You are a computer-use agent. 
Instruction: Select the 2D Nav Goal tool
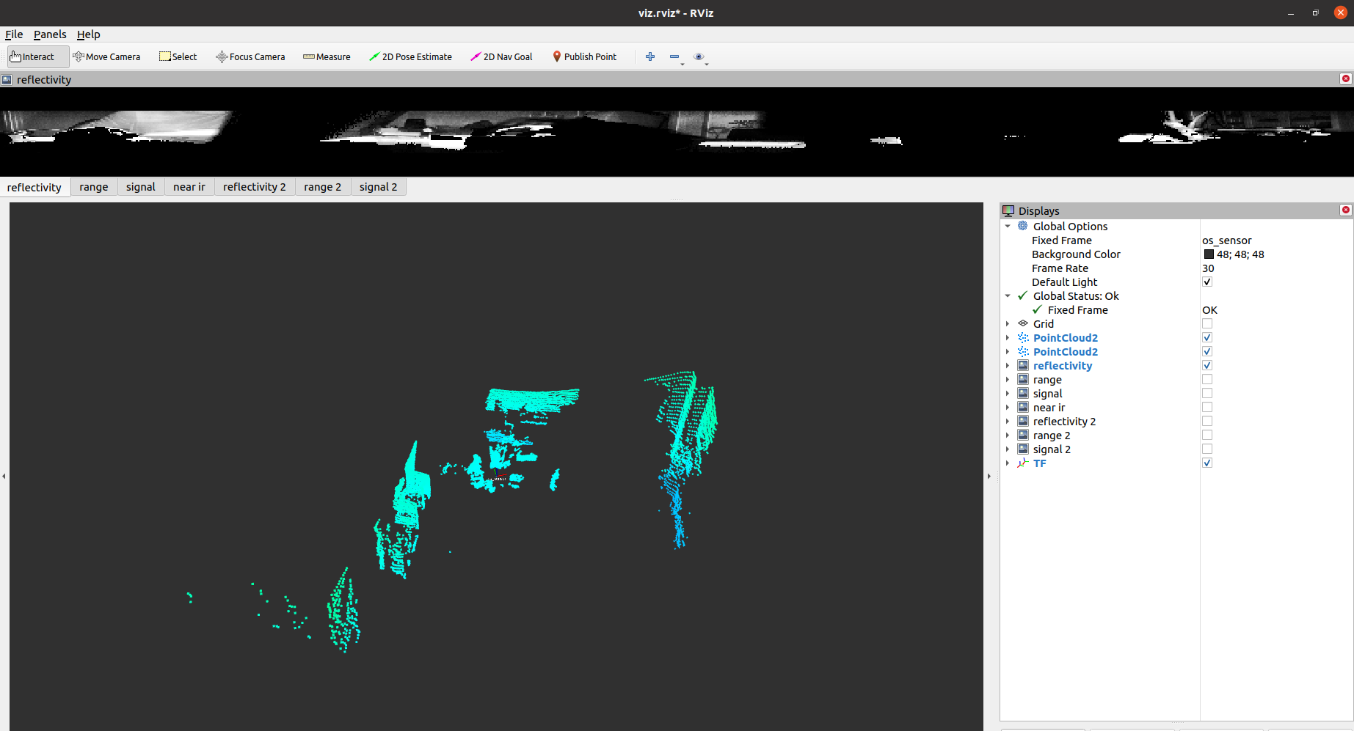tap(501, 56)
